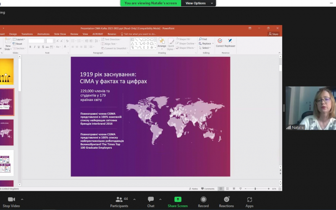
Task: Decrease list indent level
Action: (87, 41)
